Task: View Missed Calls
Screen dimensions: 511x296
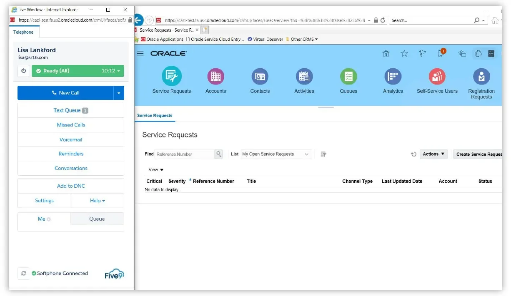Action: point(71,125)
